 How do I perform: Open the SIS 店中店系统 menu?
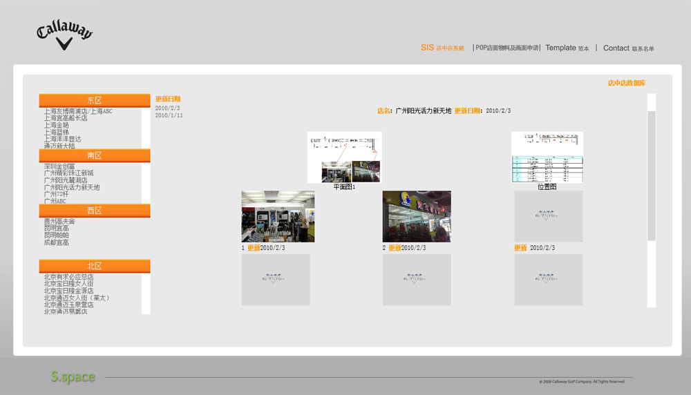pos(442,48)
